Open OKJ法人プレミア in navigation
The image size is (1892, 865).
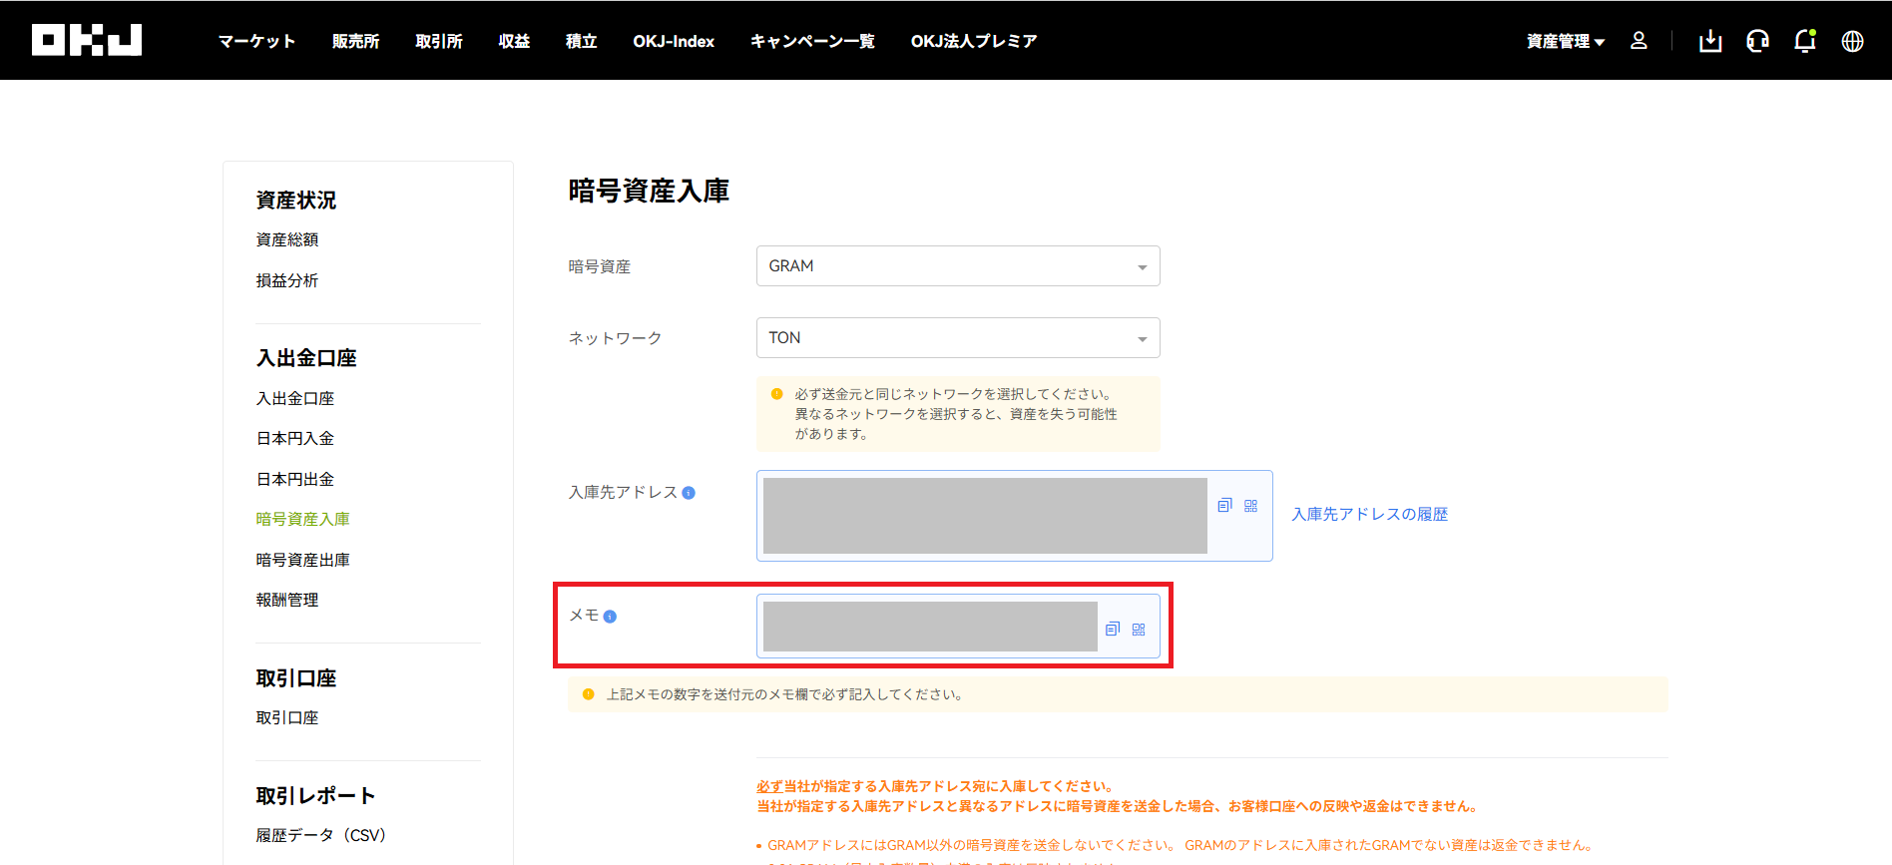pyautogui.click(x=974, y=41)
